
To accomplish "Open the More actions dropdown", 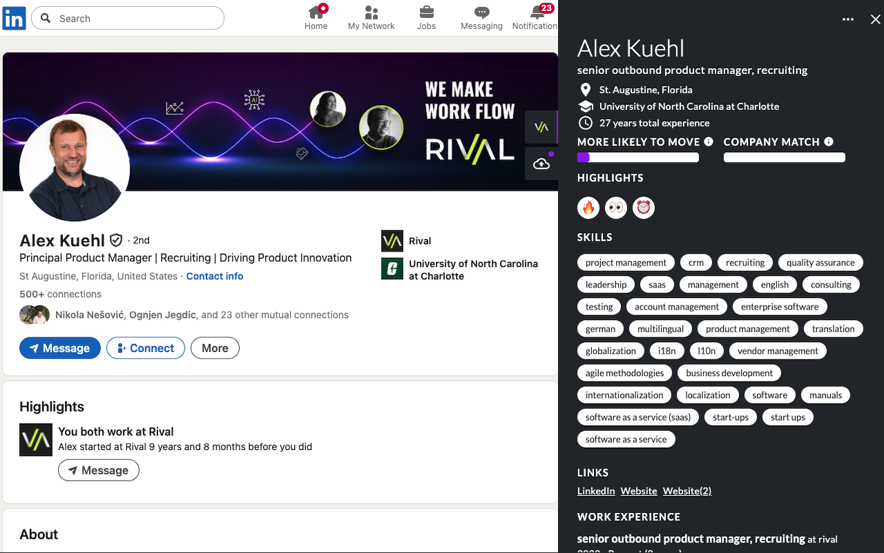I will (x=215, y=348).
